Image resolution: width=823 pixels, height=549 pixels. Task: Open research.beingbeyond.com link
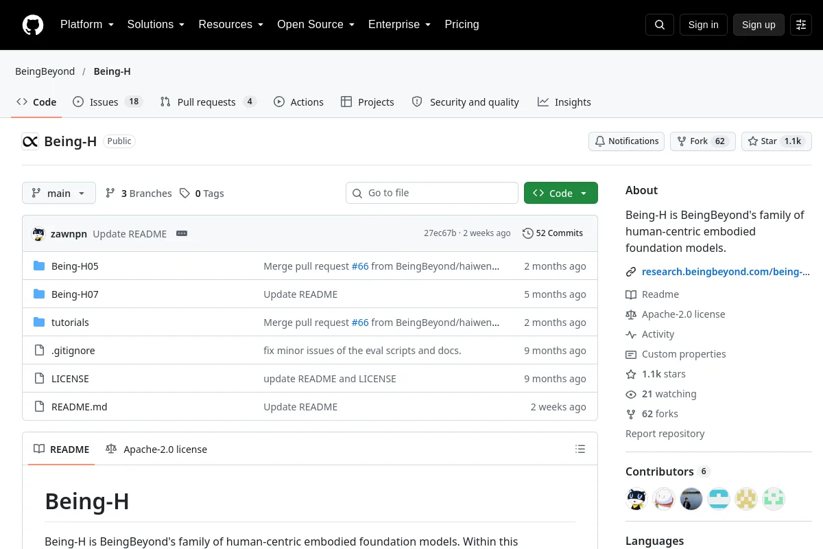(726, 272)
